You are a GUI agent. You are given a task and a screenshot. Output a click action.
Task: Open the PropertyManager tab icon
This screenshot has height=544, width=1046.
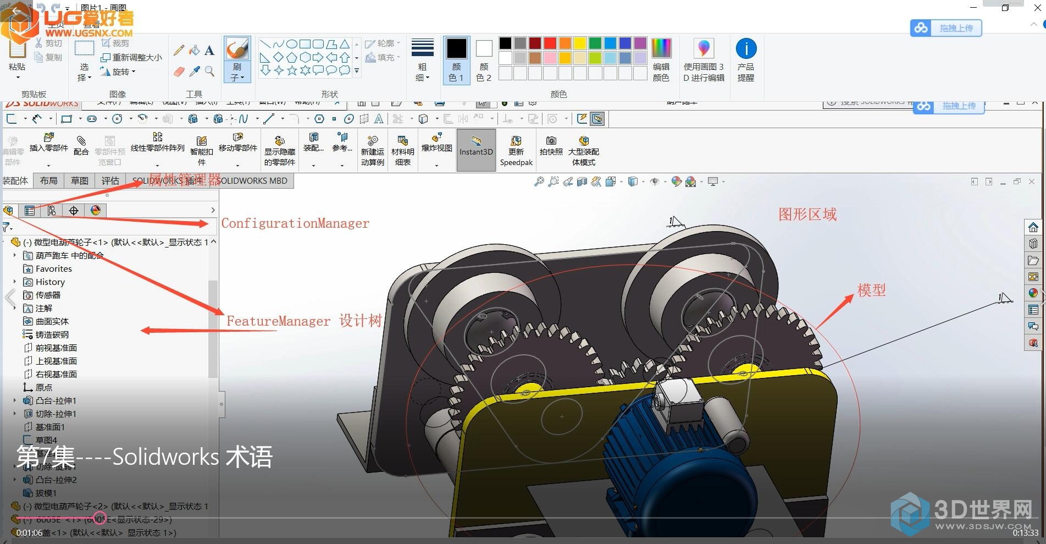click(x=30, y=210)
